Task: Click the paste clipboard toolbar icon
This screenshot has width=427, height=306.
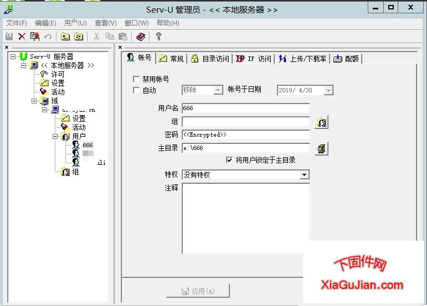Action: (x=123, y=37)
